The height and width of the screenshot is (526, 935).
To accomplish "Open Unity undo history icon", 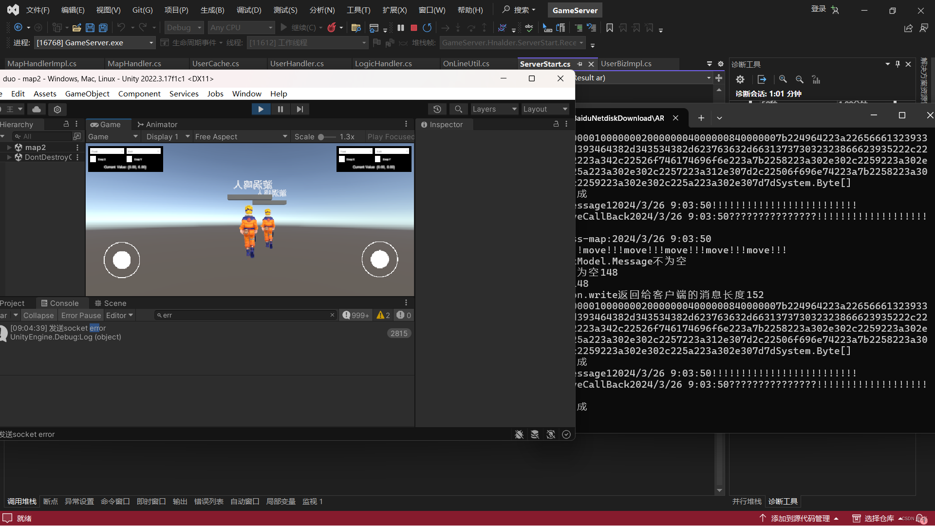I will [x=437, y=109].
